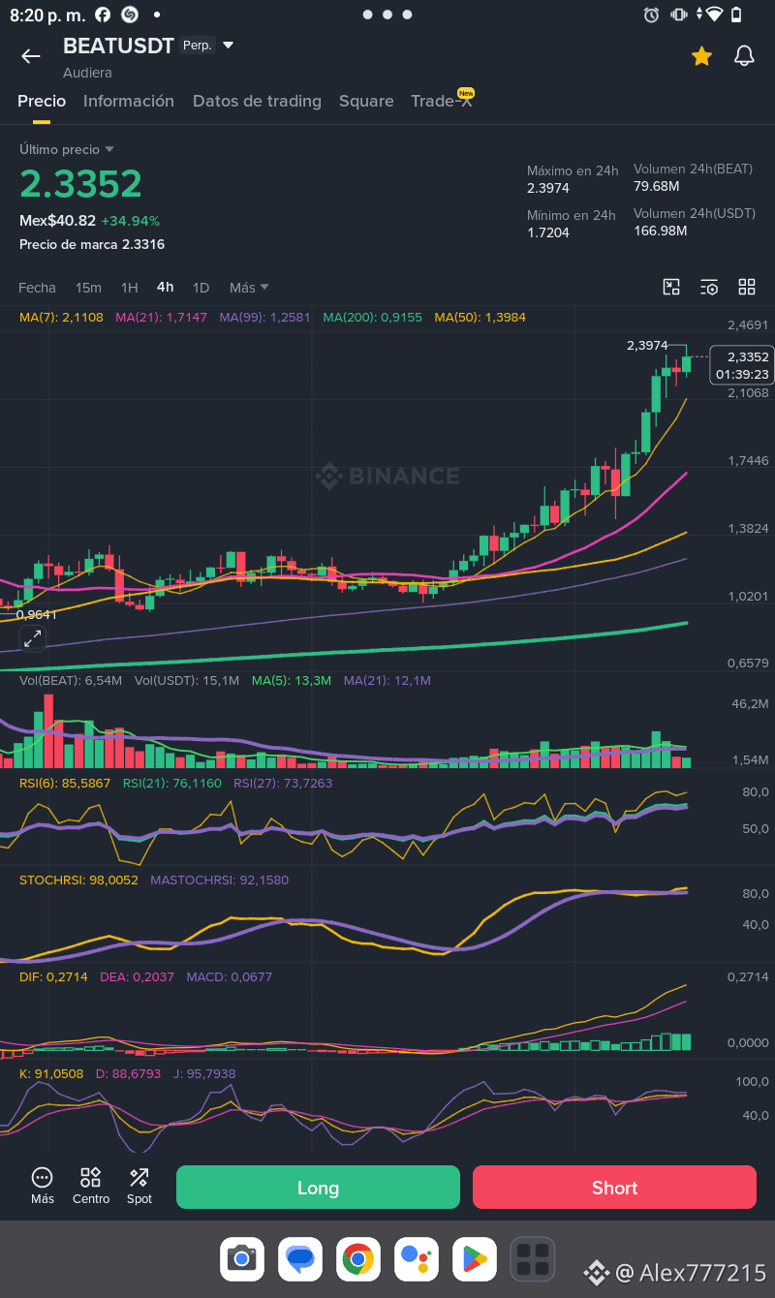Screen dimensions: 775x1298
Task: Click the 0,9641 low marker on chart
Action: pos(36,613)
